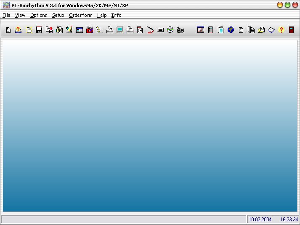This screenshot has height=225, width=300.
Task: Click the hand holding pen icon
Action: tap(69, 30)
